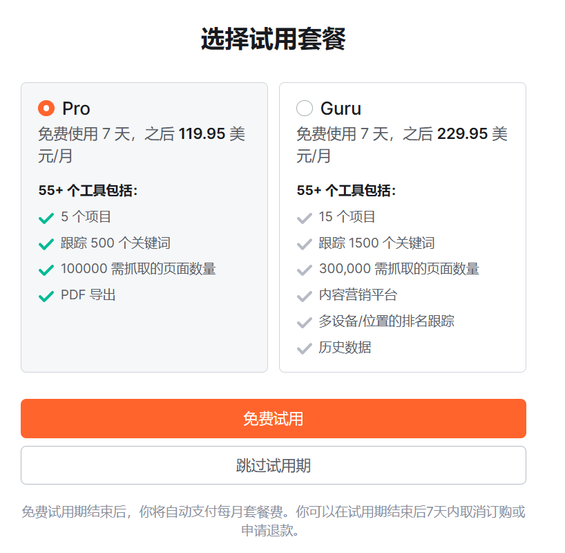Click the refund disclaimer text at bottom

coord(274,521)
